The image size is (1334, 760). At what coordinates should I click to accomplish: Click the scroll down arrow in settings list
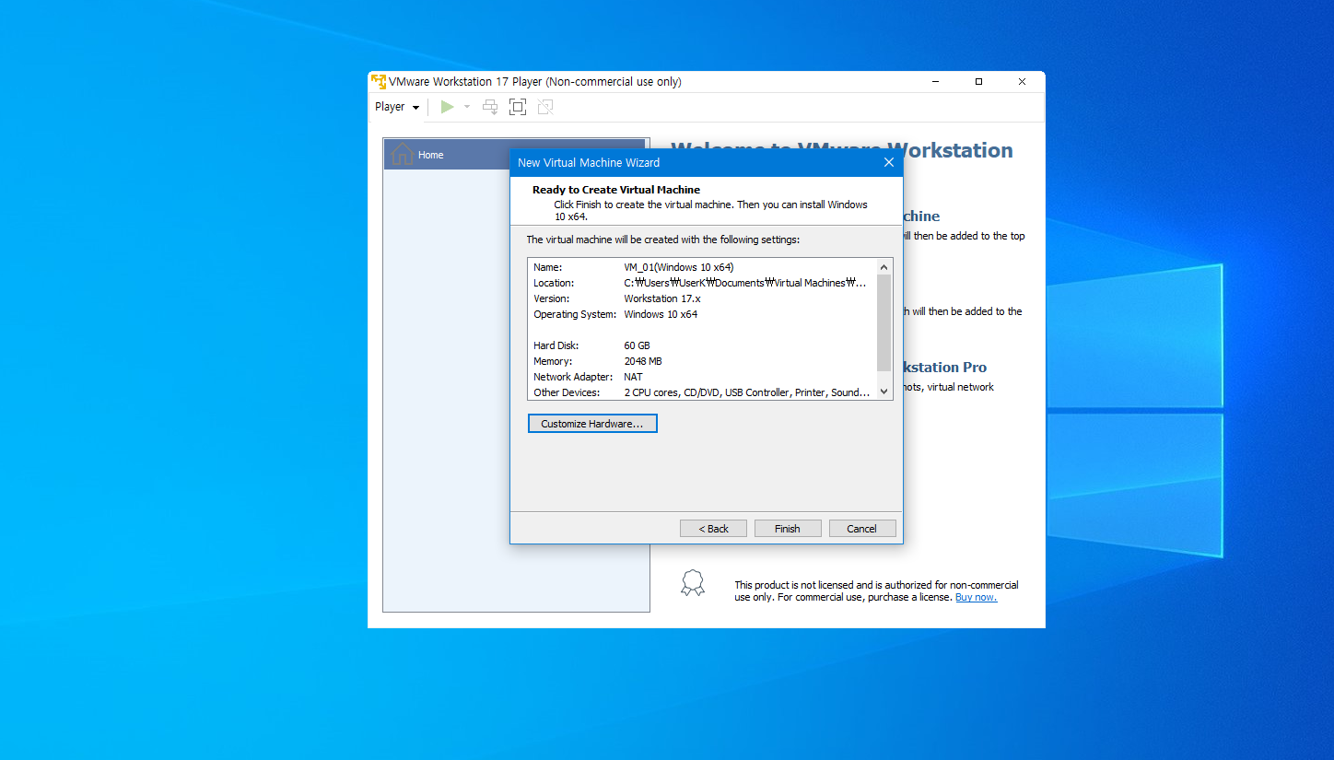[x=884, y=392]
